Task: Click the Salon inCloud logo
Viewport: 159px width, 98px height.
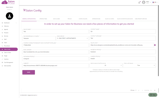Action: click(x=8, y=2)
